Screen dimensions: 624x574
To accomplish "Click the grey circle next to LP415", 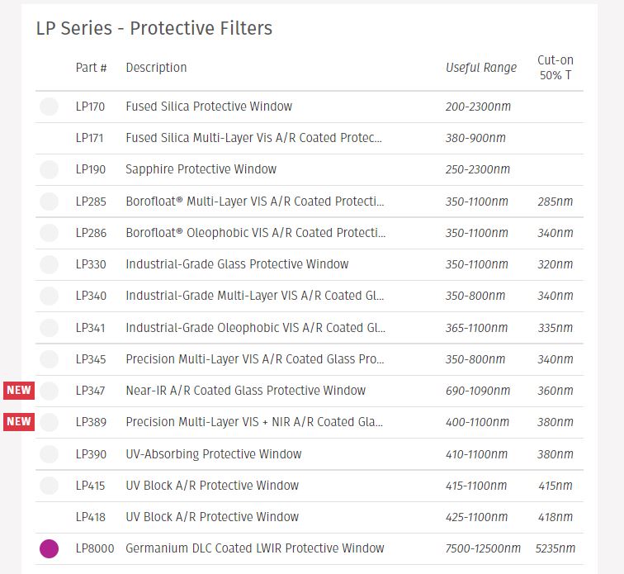I will (x=49, y=486).
